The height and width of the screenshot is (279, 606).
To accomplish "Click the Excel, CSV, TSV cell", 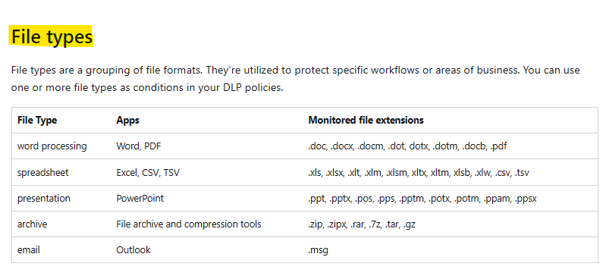I will point(148,172).
